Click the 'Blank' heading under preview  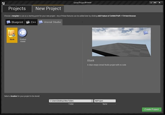click(91, 61)
